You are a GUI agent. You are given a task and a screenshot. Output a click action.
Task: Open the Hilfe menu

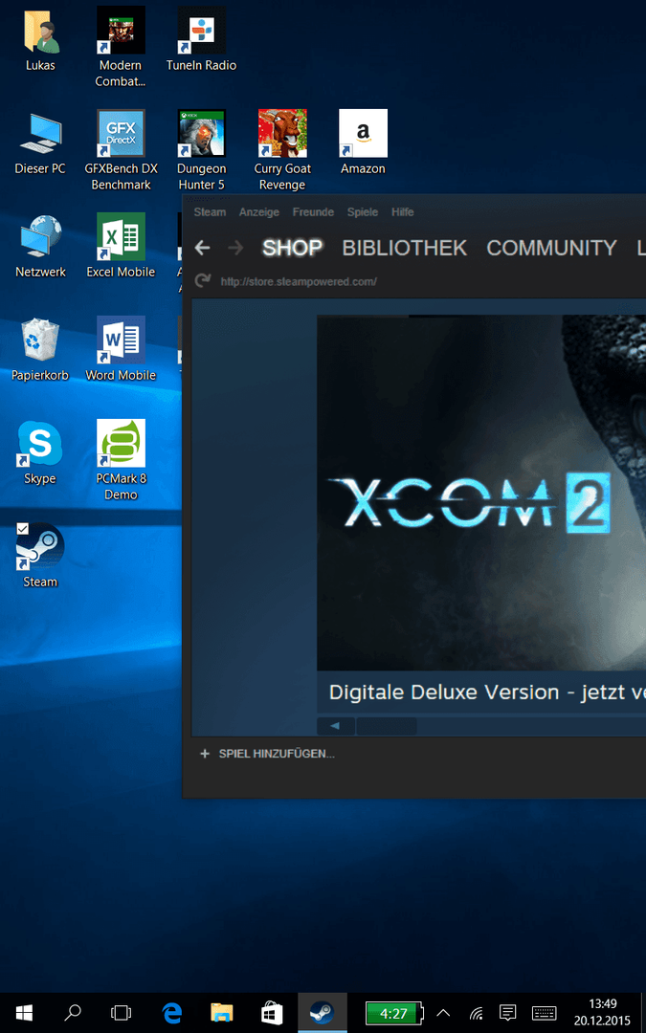[x=403, y=212]
